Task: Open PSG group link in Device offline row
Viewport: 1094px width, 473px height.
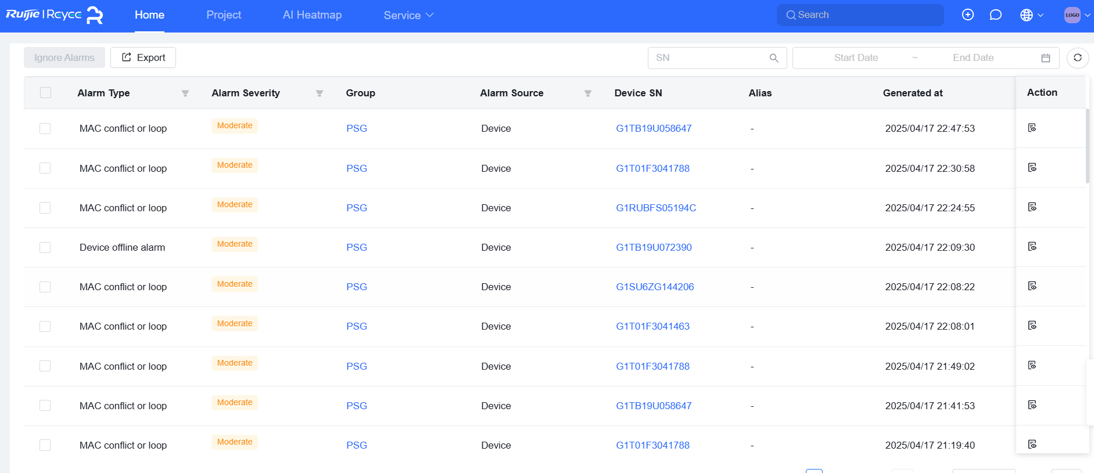Action: (x=357, y=247)
